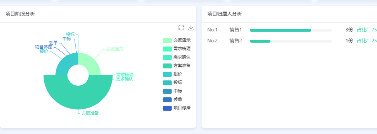Toggle 交流演示 legend item

(x=177, y=40)
